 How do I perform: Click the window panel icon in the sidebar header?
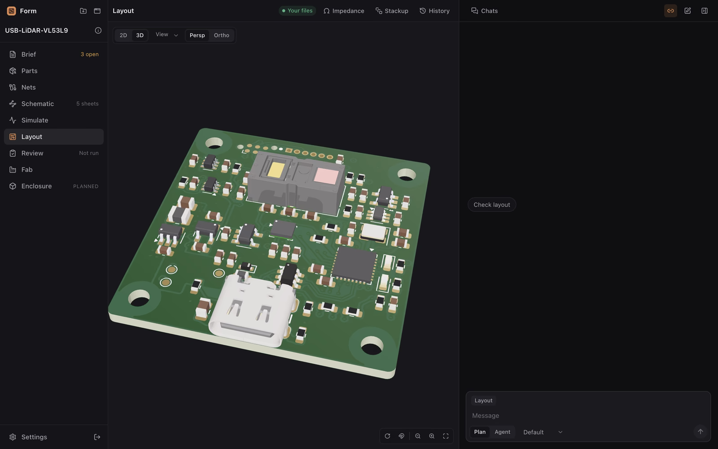97,11
